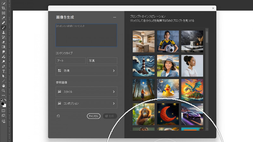Screen dimensions: 253x142
Task: Toggle Quick Mask mode in toolbar
Action: [x=3, y=111]
